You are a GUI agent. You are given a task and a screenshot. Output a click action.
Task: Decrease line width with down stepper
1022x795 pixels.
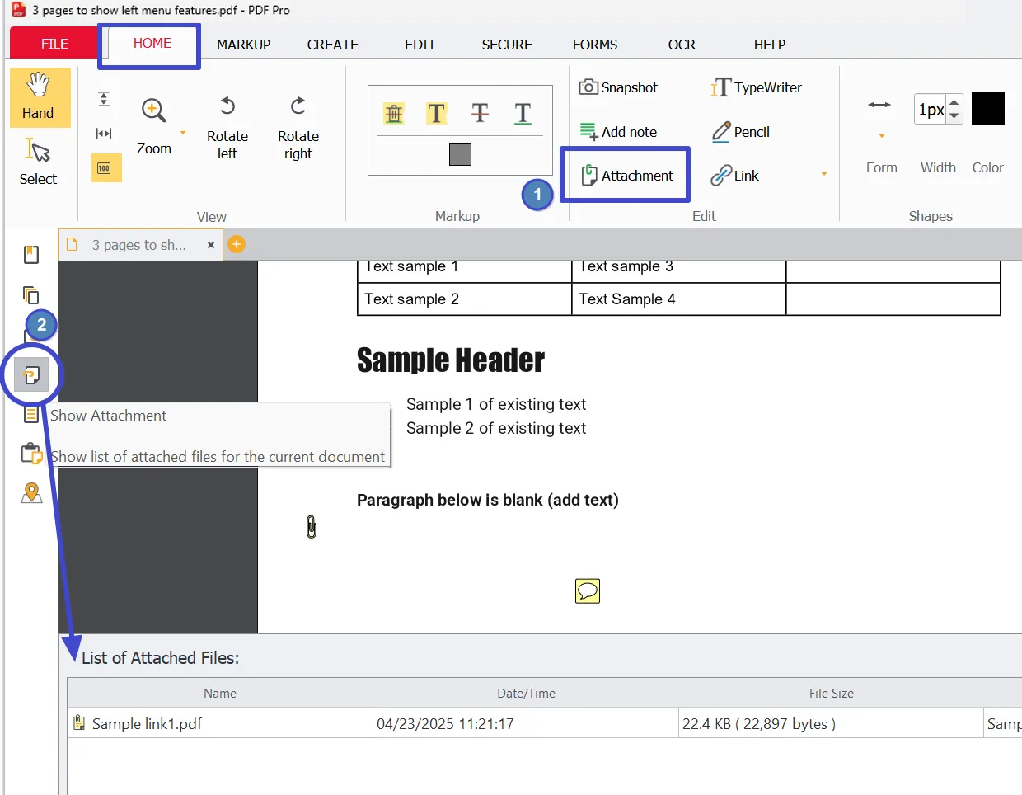click(954, 116)
